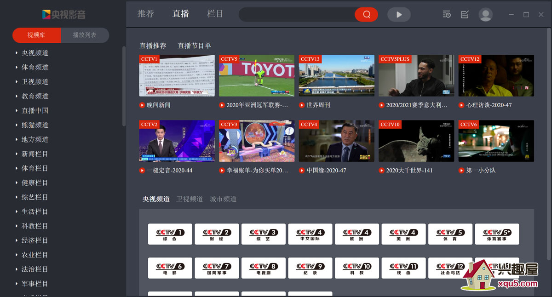Image resolution: width=552 pixels, height=297 pixels.
Task: Select 法治栏目 in the sidebar
Action: click(x=35, y=269)
